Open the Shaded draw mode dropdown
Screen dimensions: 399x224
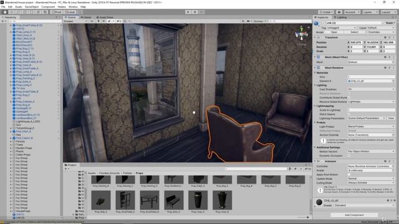pos(75,21)
